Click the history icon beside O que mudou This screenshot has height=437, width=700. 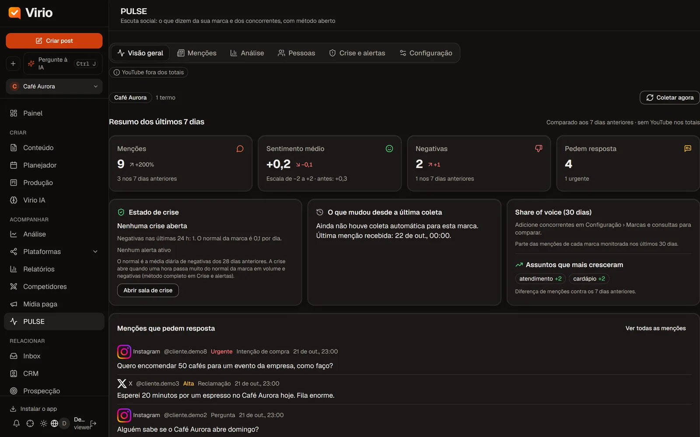click(320, 212)
